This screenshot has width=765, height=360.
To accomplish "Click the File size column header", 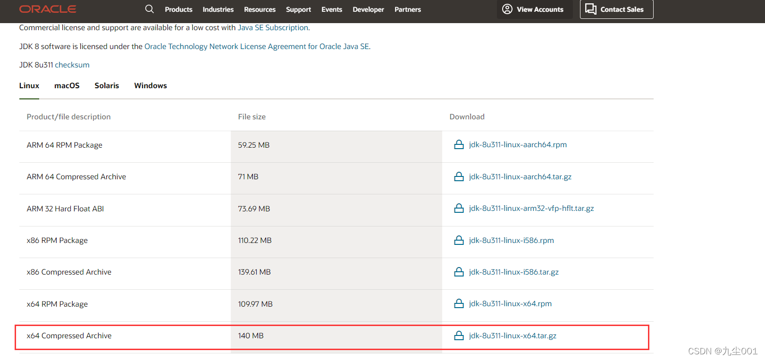I will (252, 117).
